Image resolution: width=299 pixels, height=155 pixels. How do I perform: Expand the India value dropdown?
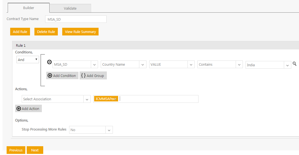[287, 65]
